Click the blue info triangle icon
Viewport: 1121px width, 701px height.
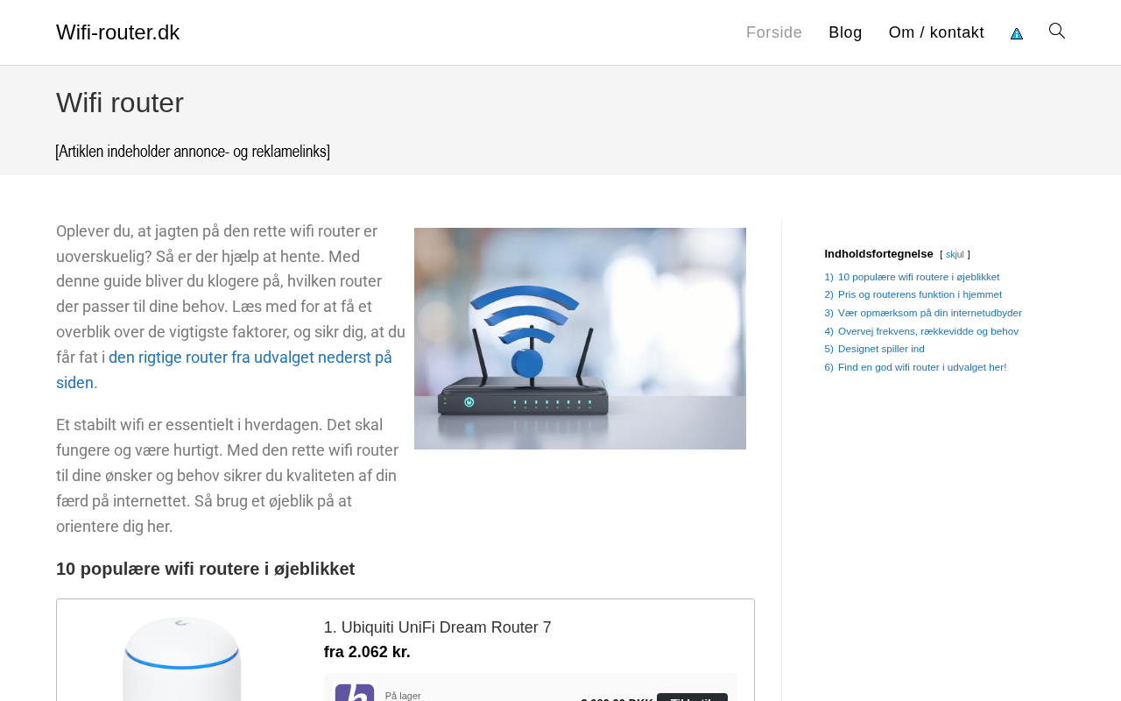tap(1017, 33)
